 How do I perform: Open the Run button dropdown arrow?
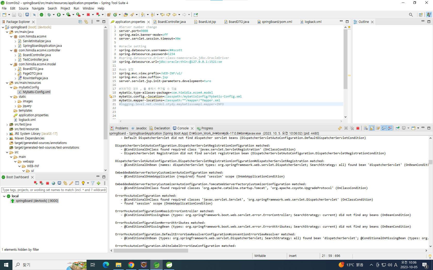pyautogui.click(x=63, y=15)
